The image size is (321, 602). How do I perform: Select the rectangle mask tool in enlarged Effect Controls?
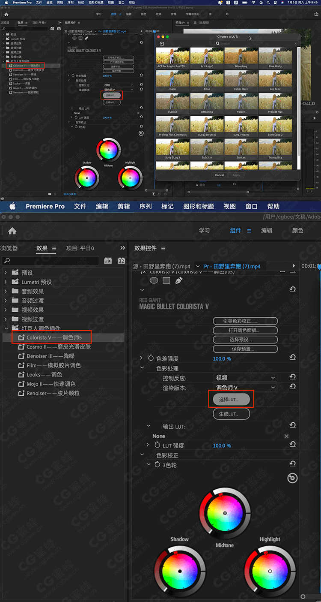(166, 280)
